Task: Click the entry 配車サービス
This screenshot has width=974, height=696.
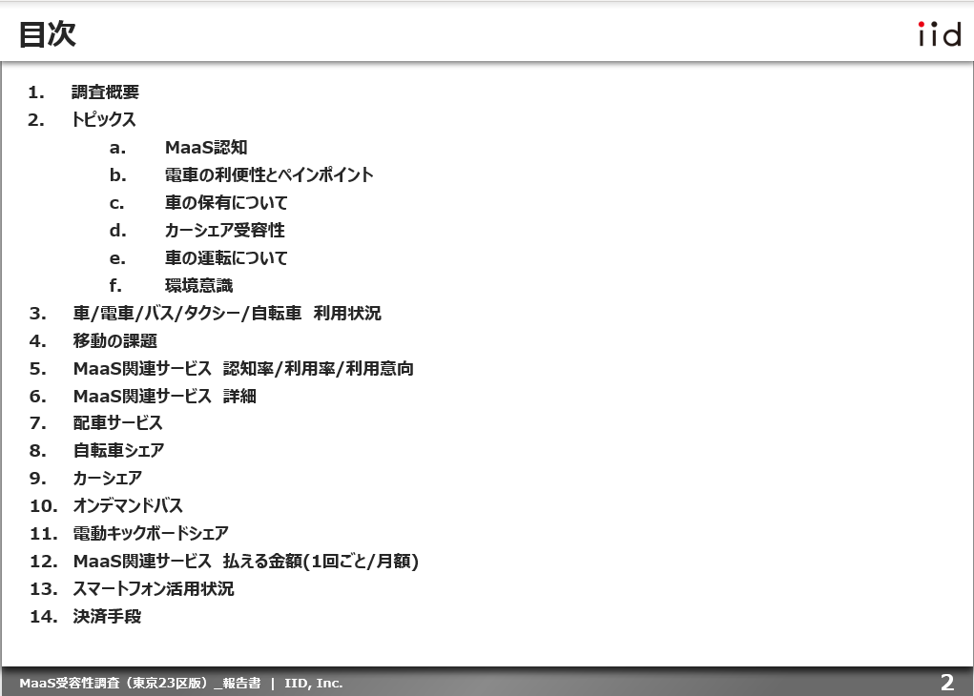Action: 118,422
